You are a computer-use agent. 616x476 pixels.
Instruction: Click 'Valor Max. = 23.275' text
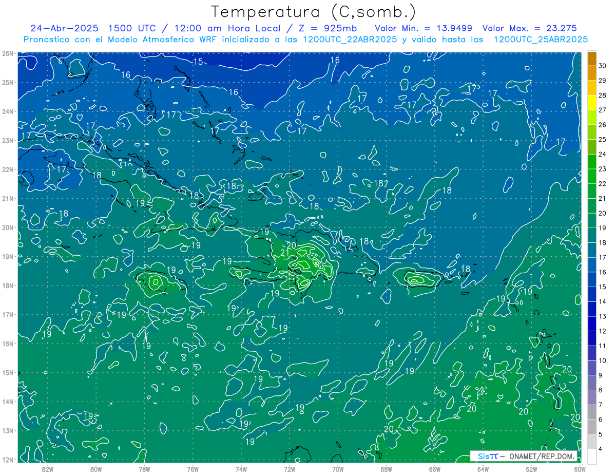530,28
